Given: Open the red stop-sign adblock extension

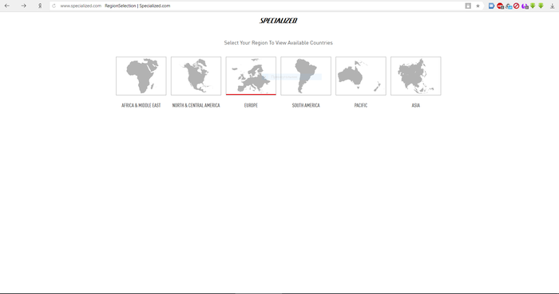Looking at the screenshot, I should (500, 6).
